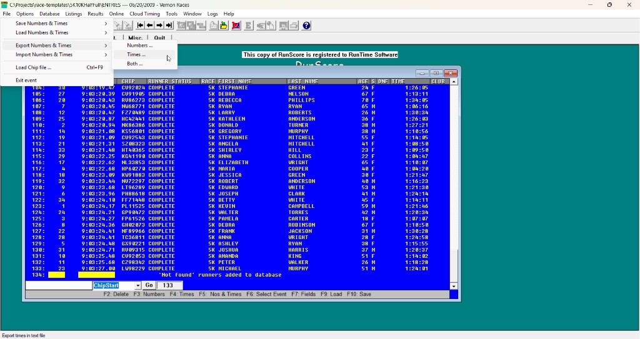Open the Tools menu

pyautogui.click(x=171, y=14)
